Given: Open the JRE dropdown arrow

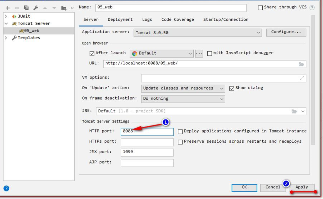Looking at the screenshot, I should (303, 111).
